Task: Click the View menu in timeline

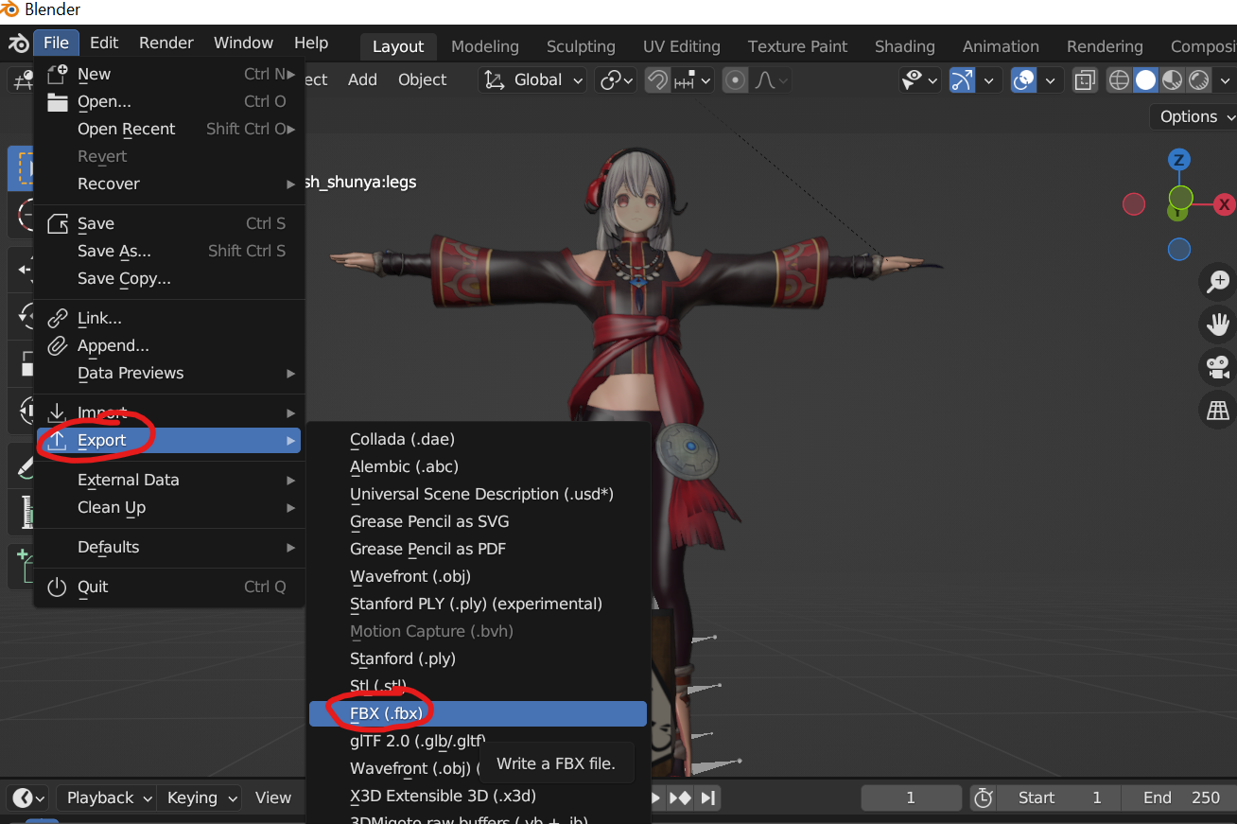Action: [x=273, y=798]
